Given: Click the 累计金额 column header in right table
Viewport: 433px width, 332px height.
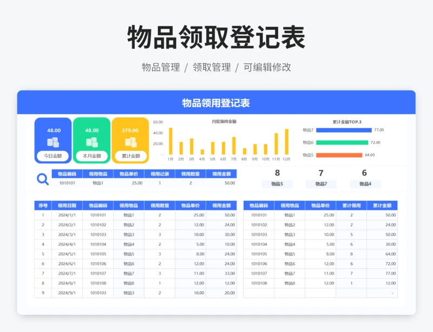Looking at the screenshot, I should [x=382, y=205].
